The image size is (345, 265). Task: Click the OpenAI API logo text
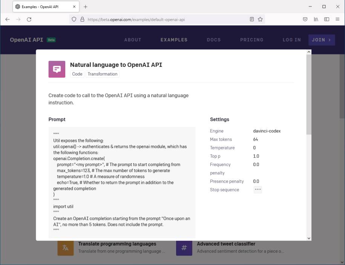(x=26, y=40)
